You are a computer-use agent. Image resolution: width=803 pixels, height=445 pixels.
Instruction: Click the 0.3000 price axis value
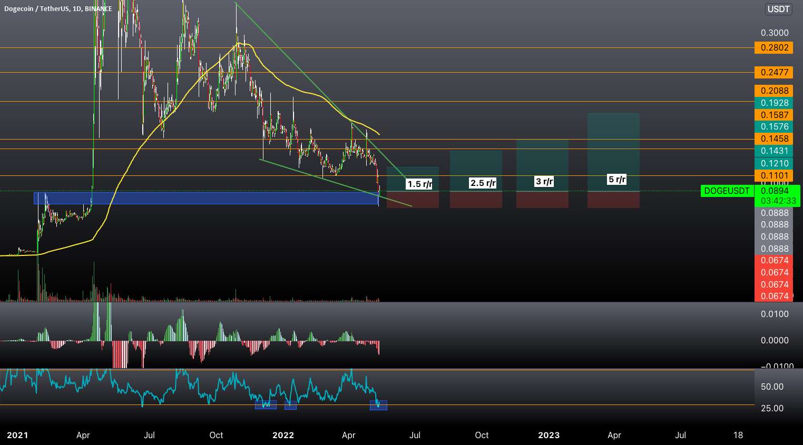pyautogui.click(x=775, y=33)
